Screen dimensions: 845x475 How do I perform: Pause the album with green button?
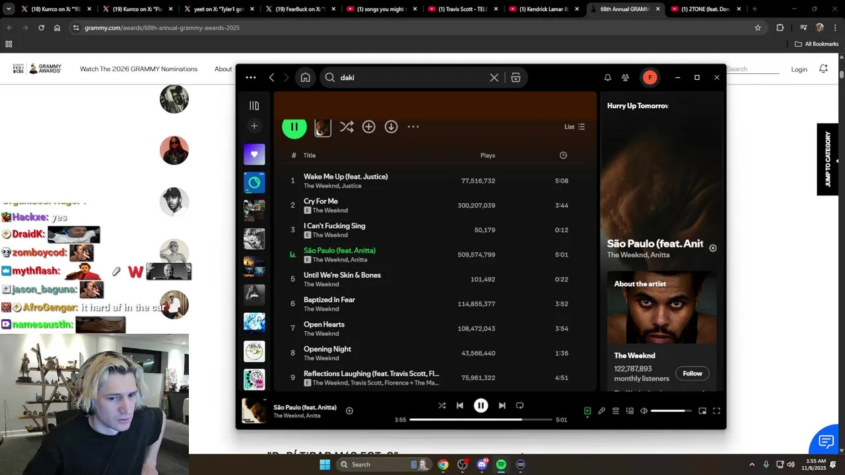[x=294, y=127]
